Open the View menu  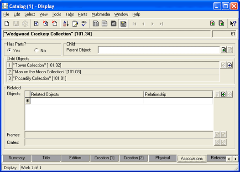pyautogui.click(x=43, y=15)
